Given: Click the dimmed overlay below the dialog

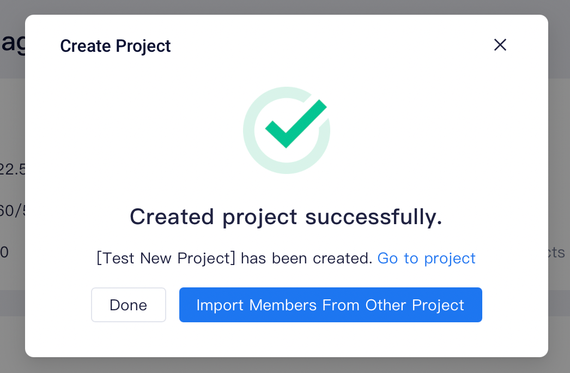Looking at the screenshot, I should point(285,365).
